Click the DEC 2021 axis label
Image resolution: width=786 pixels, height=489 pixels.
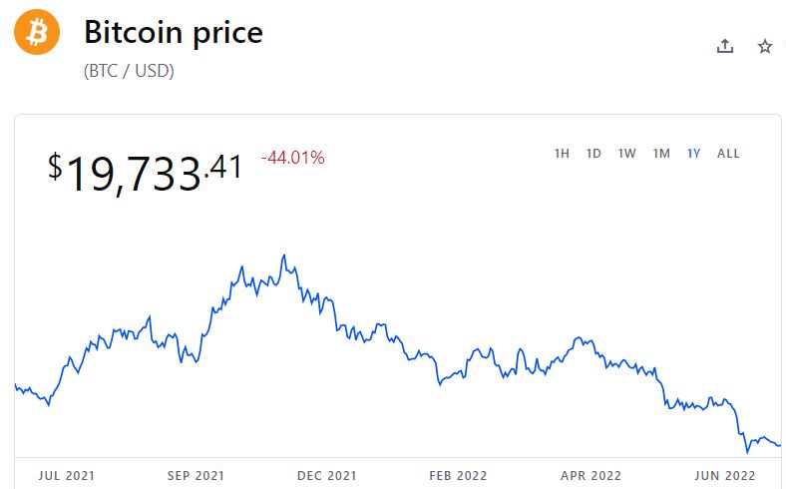pos(327,476)
